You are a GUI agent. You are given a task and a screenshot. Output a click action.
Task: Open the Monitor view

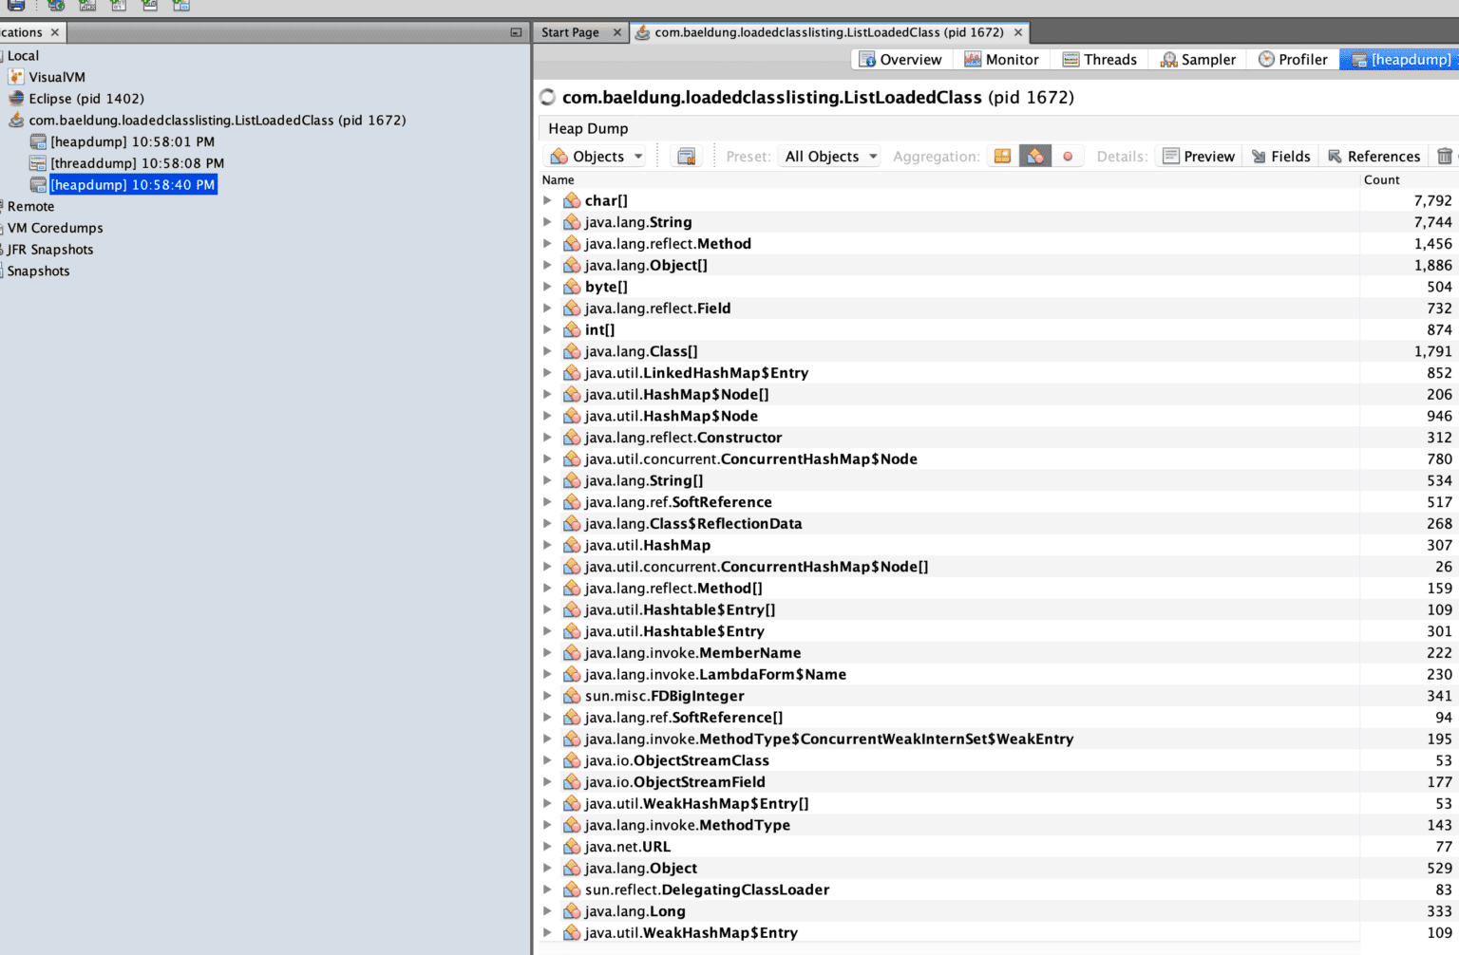[x=1002, y=59]
